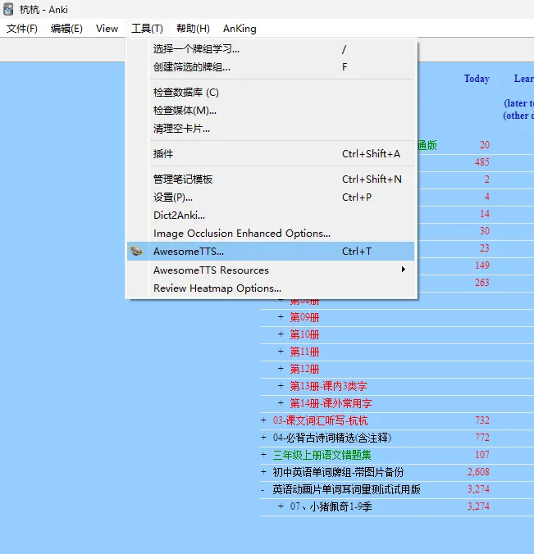This screenshot has width=534, height=554.
Task: Open the AnKing menu
Action: pos(240,29)
